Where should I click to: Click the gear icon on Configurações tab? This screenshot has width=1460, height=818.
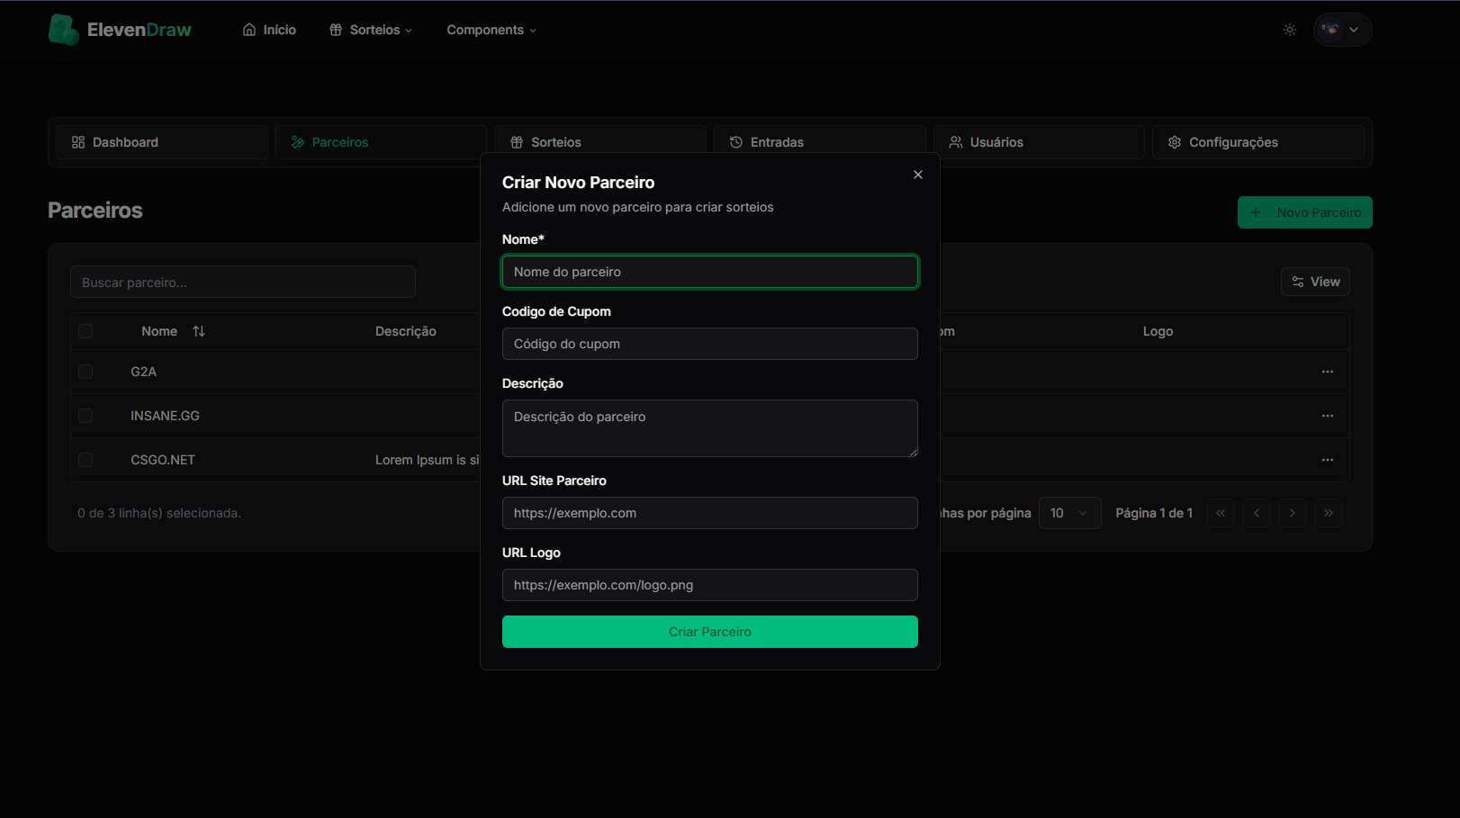pyautogui.click(x=1174, y=141)
